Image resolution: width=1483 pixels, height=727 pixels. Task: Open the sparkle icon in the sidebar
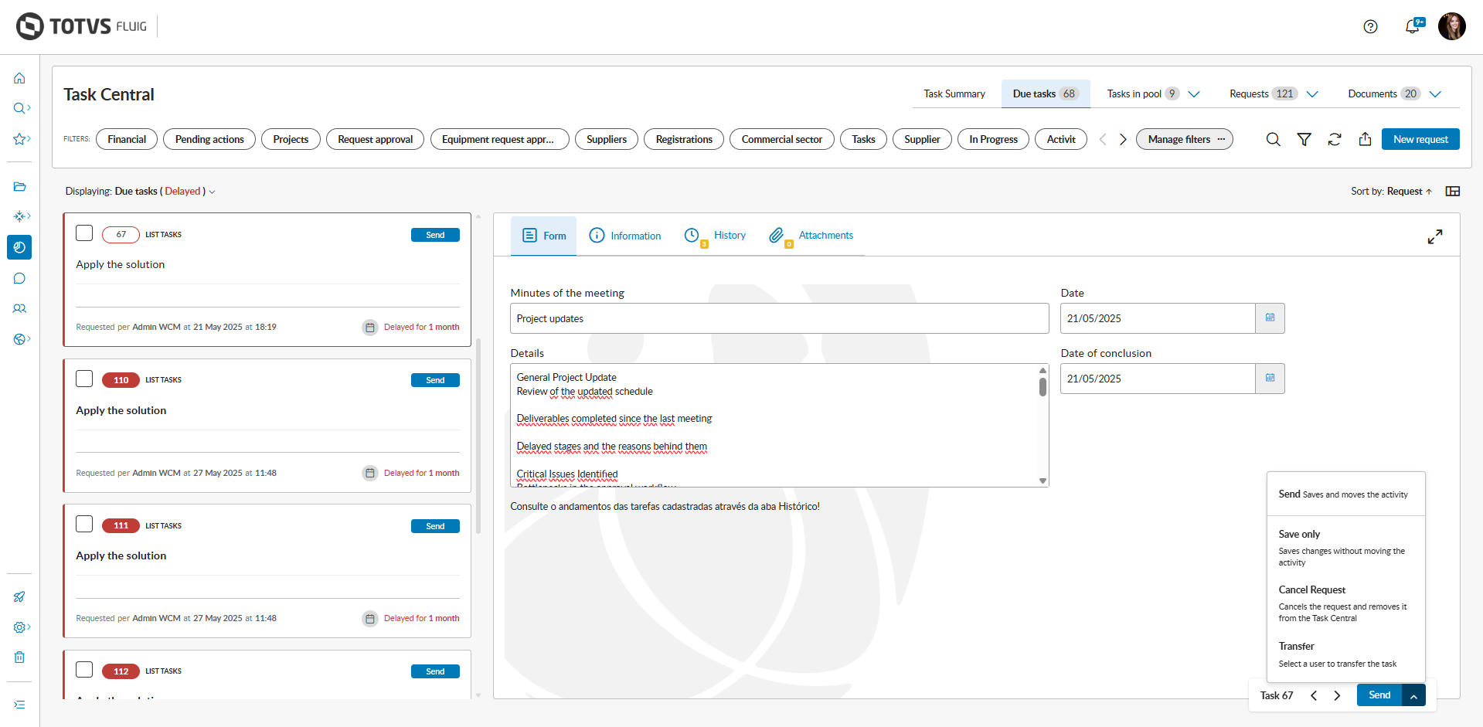pos(21,216)
